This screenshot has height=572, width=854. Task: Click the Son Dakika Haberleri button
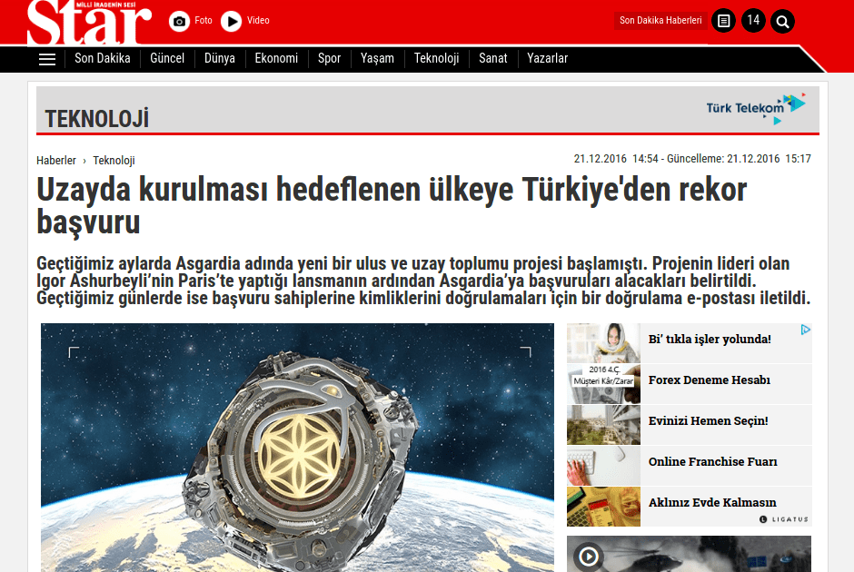pyautogui.click(x=660, y=21)
